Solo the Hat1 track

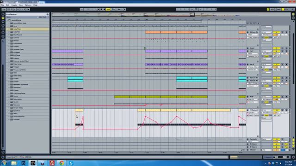tap(283, 51)
